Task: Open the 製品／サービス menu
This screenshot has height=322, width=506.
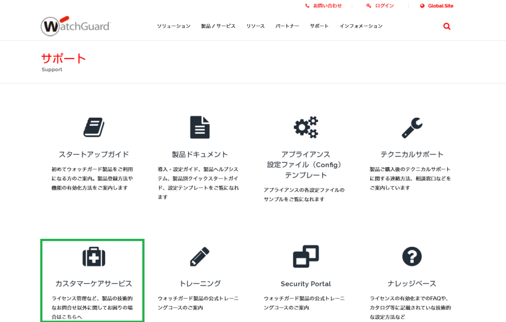Action: [218, 26]
